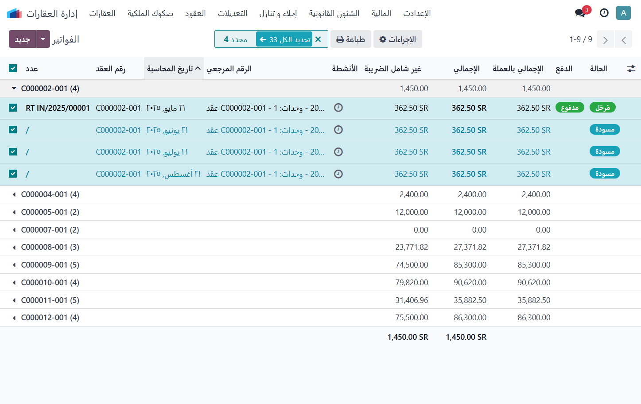Open contract link C000002-001 in ٢١ يونيو row
Image resolution: width=641 pixels, height=404 pixels.
tap(118, 130)
